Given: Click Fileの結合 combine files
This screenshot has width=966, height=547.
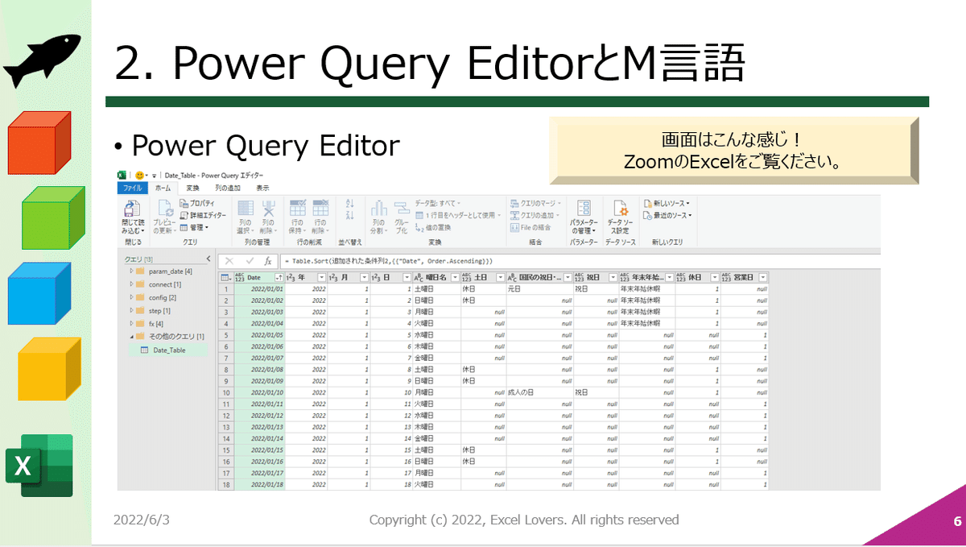Looking at the screenshot, I should point(530,227).
